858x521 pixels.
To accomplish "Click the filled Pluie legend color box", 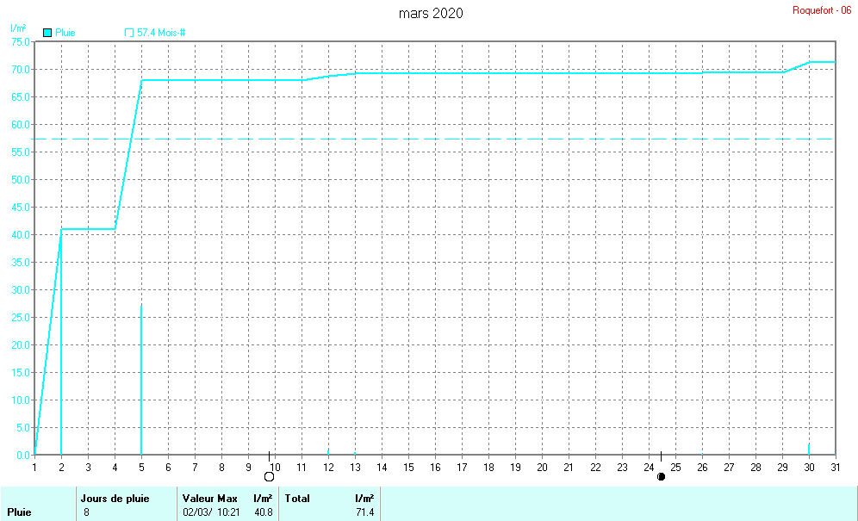I will point(47,33).
